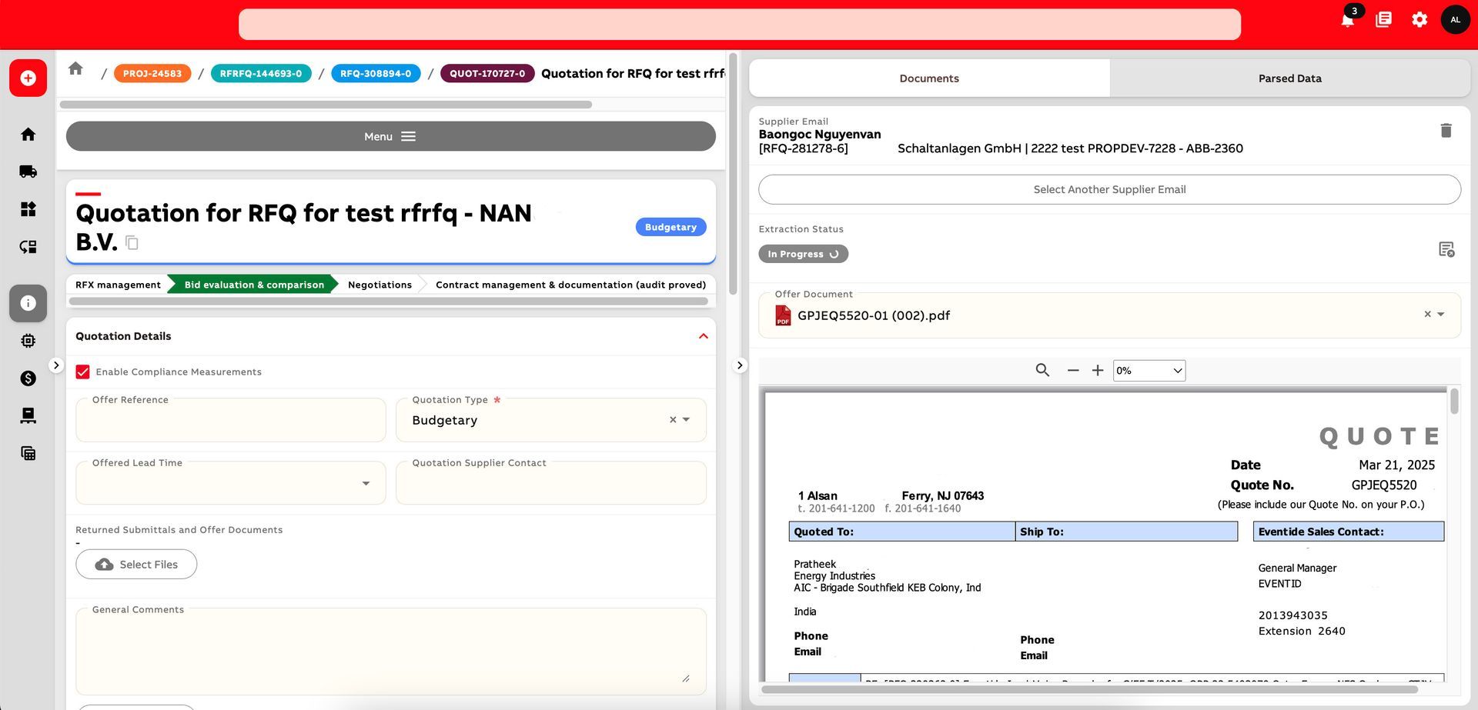Open the settings gear icon

click(x=1419, y=20)
